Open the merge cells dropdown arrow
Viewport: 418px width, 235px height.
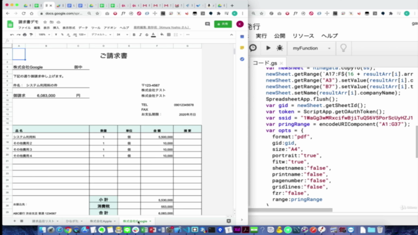181,35
